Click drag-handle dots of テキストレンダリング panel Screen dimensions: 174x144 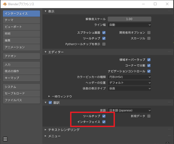click(170, 130)
